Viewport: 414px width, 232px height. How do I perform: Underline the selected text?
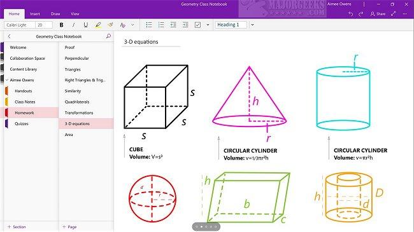85,25
